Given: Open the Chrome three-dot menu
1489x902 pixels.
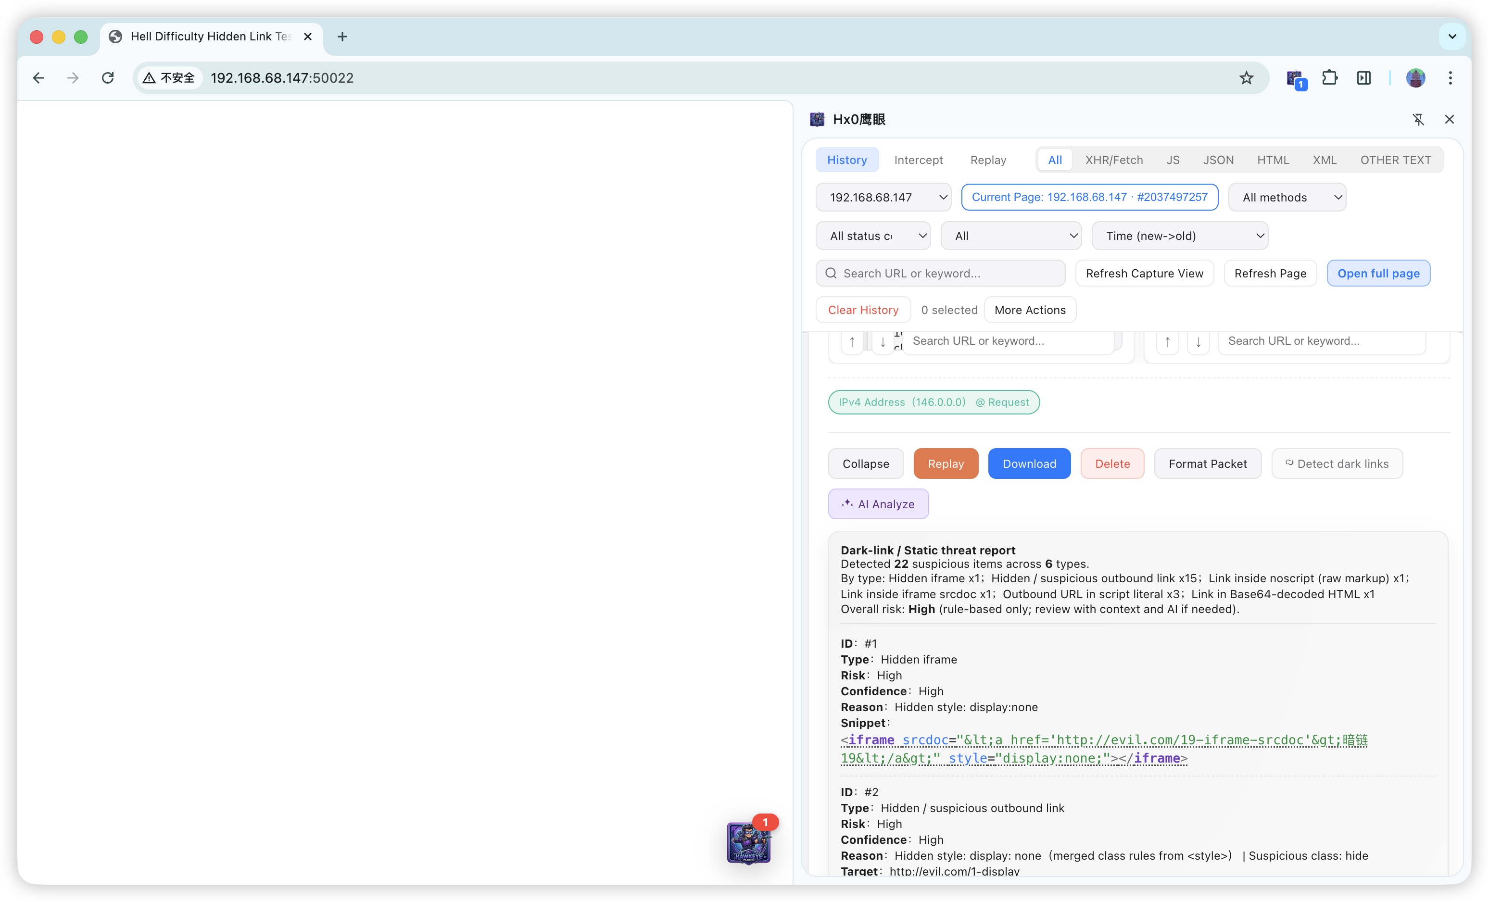Looking at the screenshot, I should tap(1450, 78).
